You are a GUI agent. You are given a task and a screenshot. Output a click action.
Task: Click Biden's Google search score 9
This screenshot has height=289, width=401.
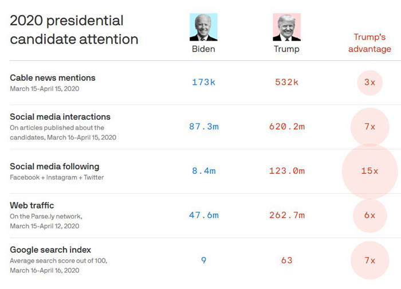pyautogui.click(x=203, y=260)
